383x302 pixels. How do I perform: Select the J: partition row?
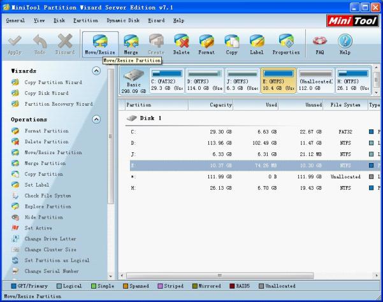click(x=255, y=154)
